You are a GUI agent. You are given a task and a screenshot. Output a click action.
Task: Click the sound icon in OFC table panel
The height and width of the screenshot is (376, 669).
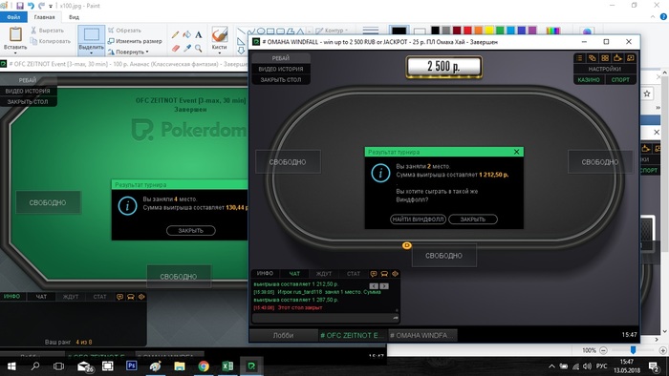[x=141, y=297]
